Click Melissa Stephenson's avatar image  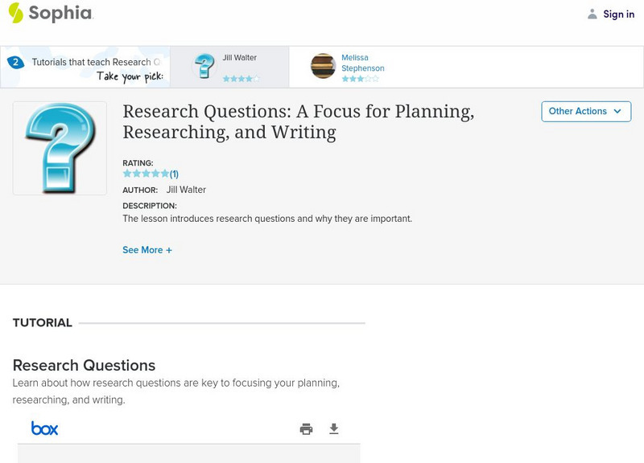click(323, 66)
